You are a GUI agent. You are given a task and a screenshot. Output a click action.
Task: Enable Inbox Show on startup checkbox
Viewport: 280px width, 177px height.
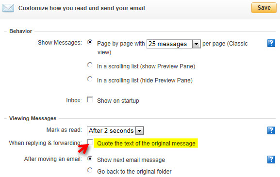90,99
